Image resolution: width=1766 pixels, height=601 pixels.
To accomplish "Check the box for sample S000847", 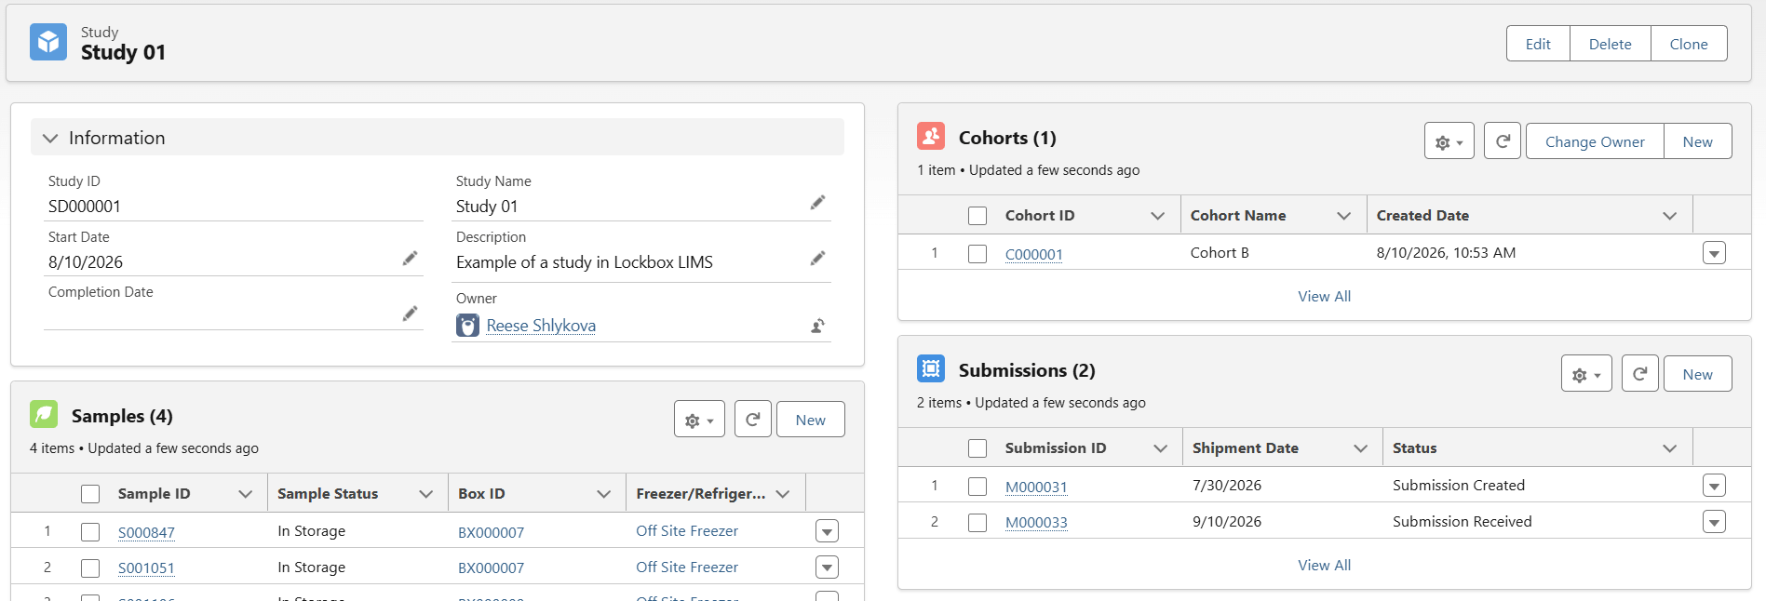I will pyautogui.click(x=90, y=532).
